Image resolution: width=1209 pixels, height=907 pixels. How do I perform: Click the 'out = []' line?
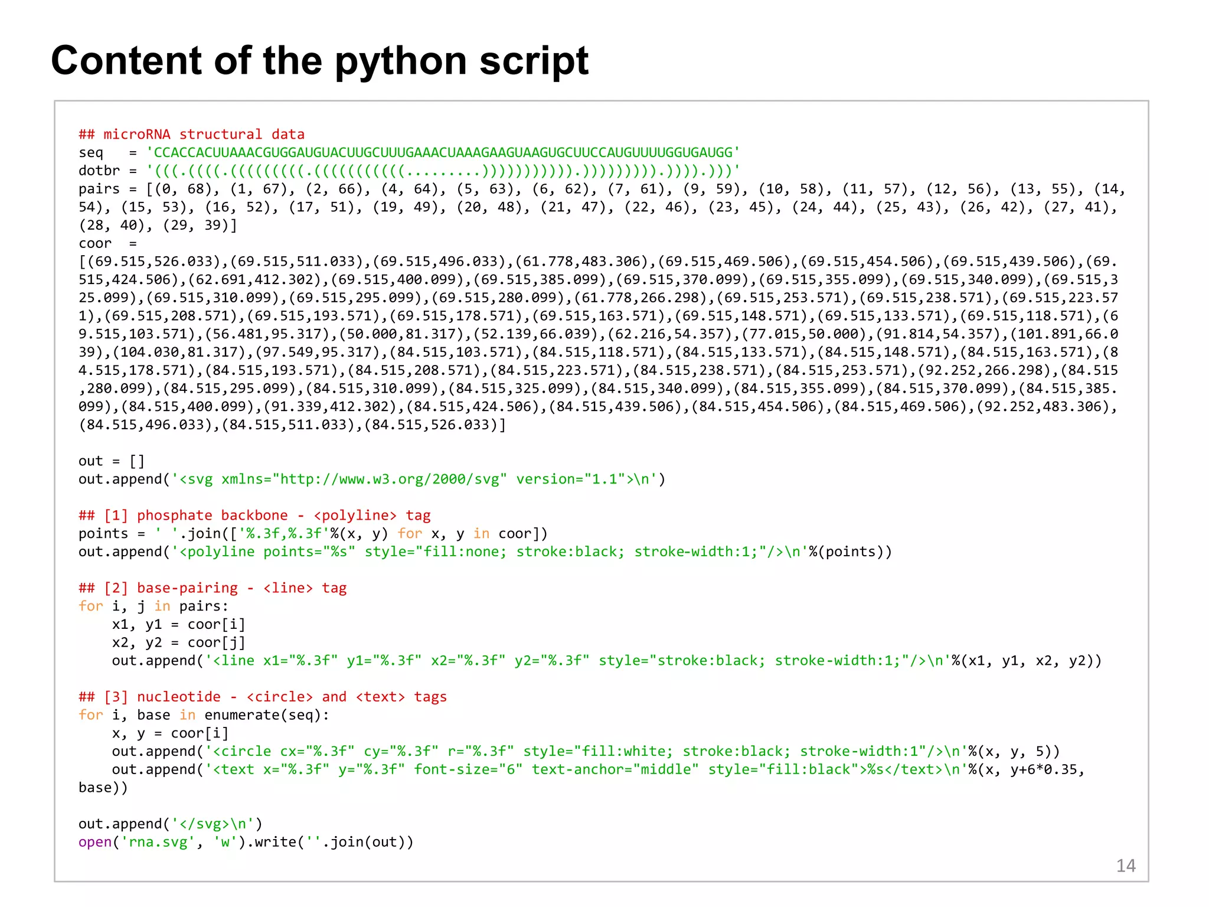[112, 461]
